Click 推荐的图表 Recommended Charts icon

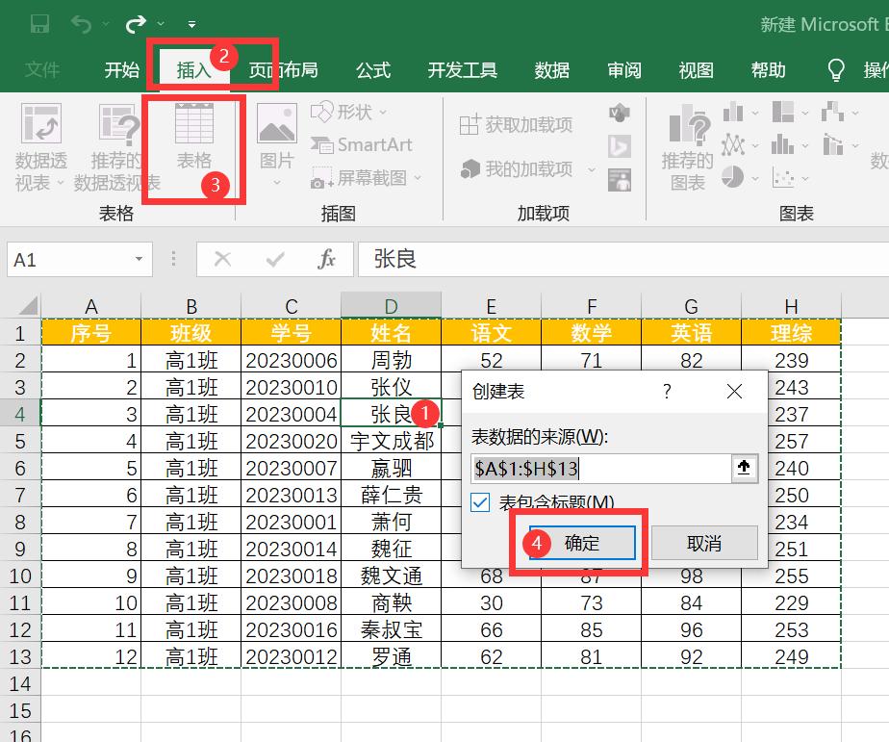(x=689, y=123)
